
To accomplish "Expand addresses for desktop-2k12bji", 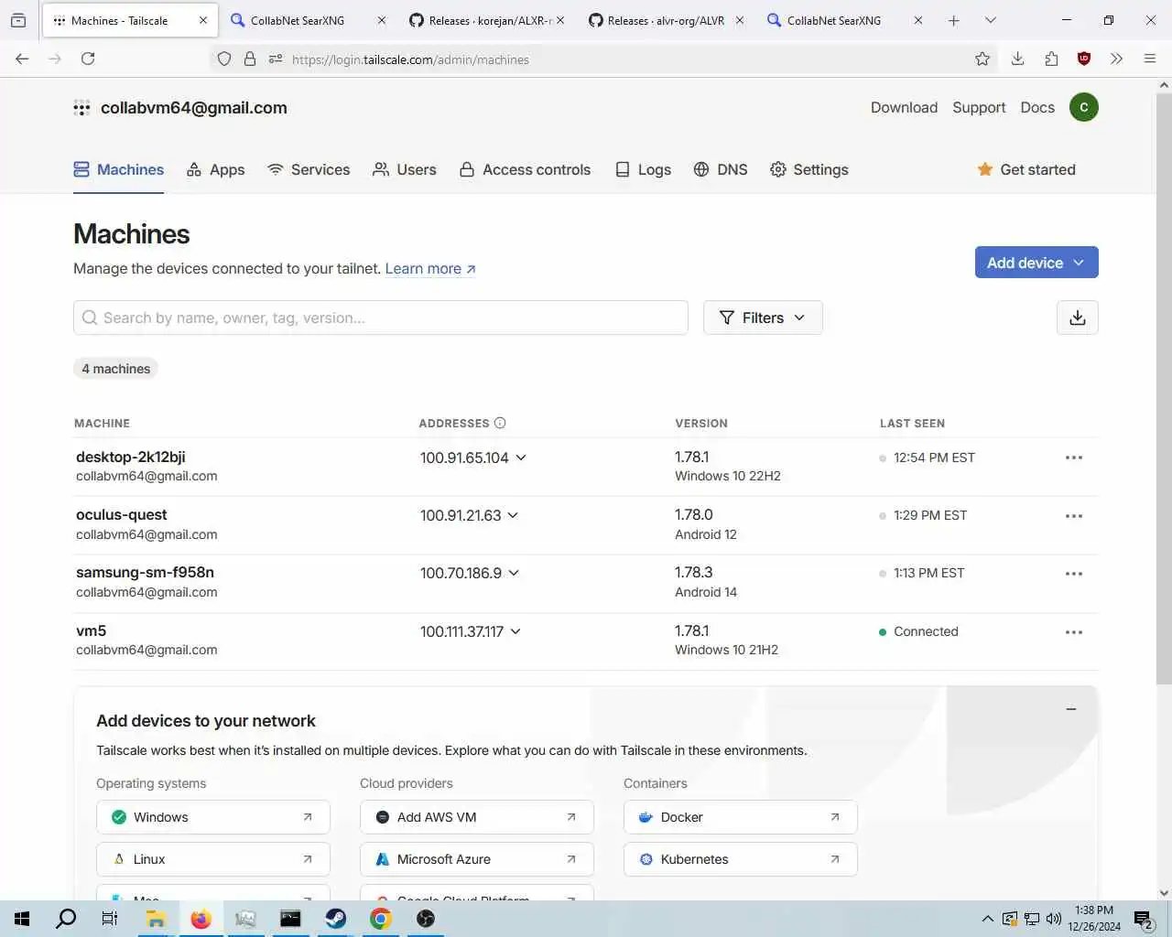I will click(521, 458).
